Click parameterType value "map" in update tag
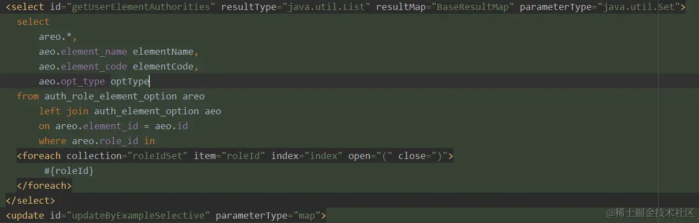Image resolution: width=699 pixels, height=223 pixels. (307, 215)
